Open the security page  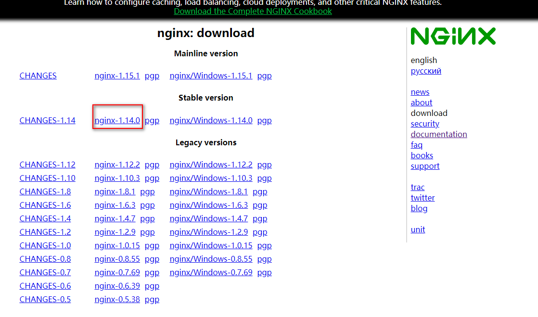(x=425, y=124)
